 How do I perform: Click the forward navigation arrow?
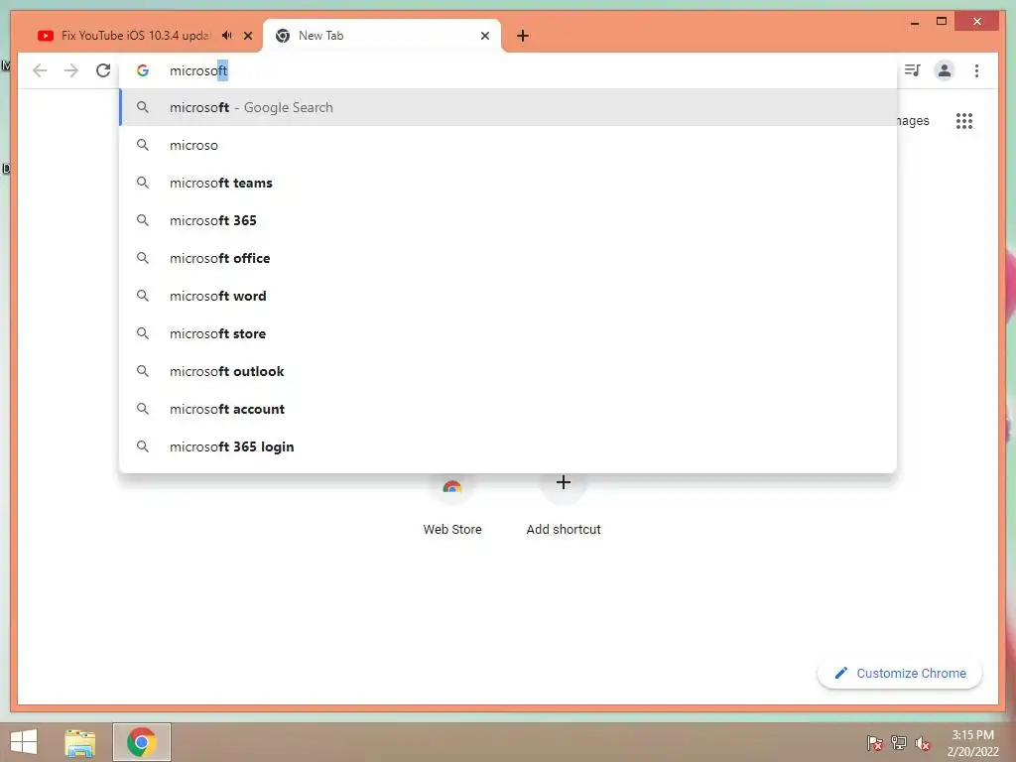point(71,70)
